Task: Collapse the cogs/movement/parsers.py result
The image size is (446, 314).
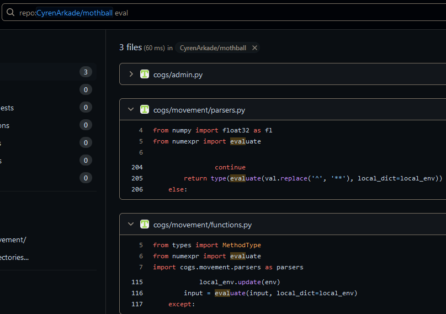Action: pos(131,109)
